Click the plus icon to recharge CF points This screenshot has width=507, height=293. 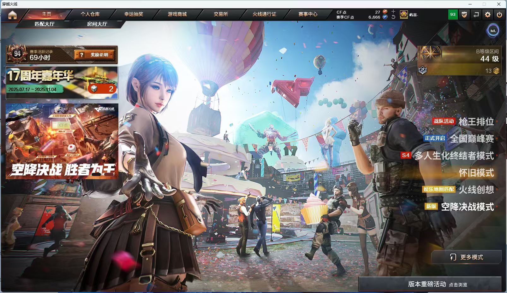tap(393, 11)
